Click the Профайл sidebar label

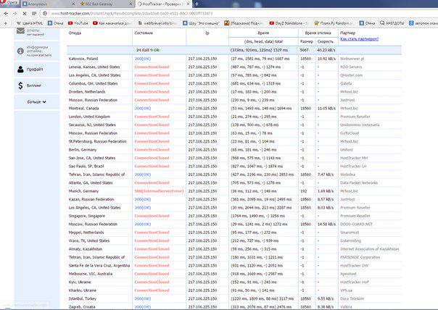35,70
